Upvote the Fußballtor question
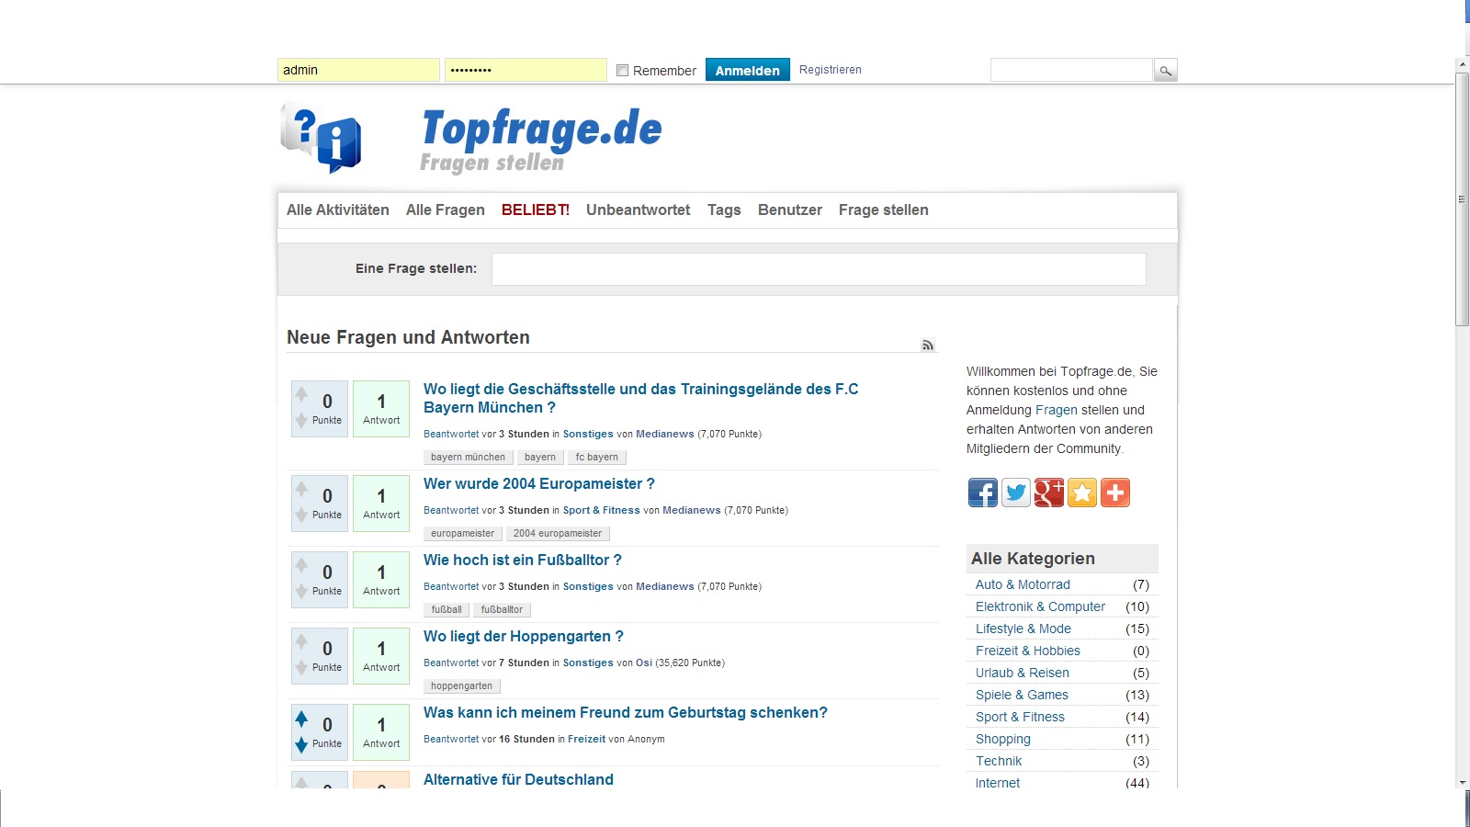 (301, 565)
